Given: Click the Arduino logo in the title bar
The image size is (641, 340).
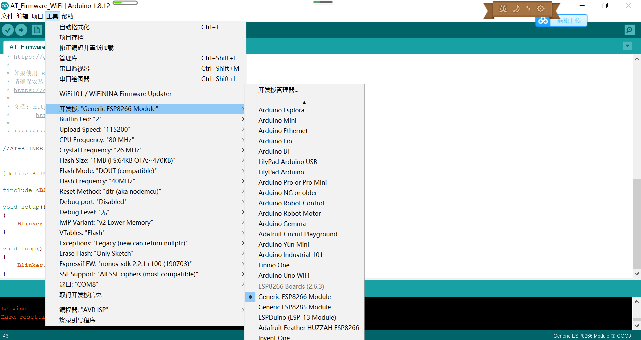Looking at the screenshot, I should point(5,5).
